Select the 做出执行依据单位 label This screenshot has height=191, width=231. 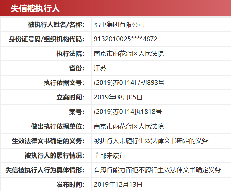[x=58, y=126]
